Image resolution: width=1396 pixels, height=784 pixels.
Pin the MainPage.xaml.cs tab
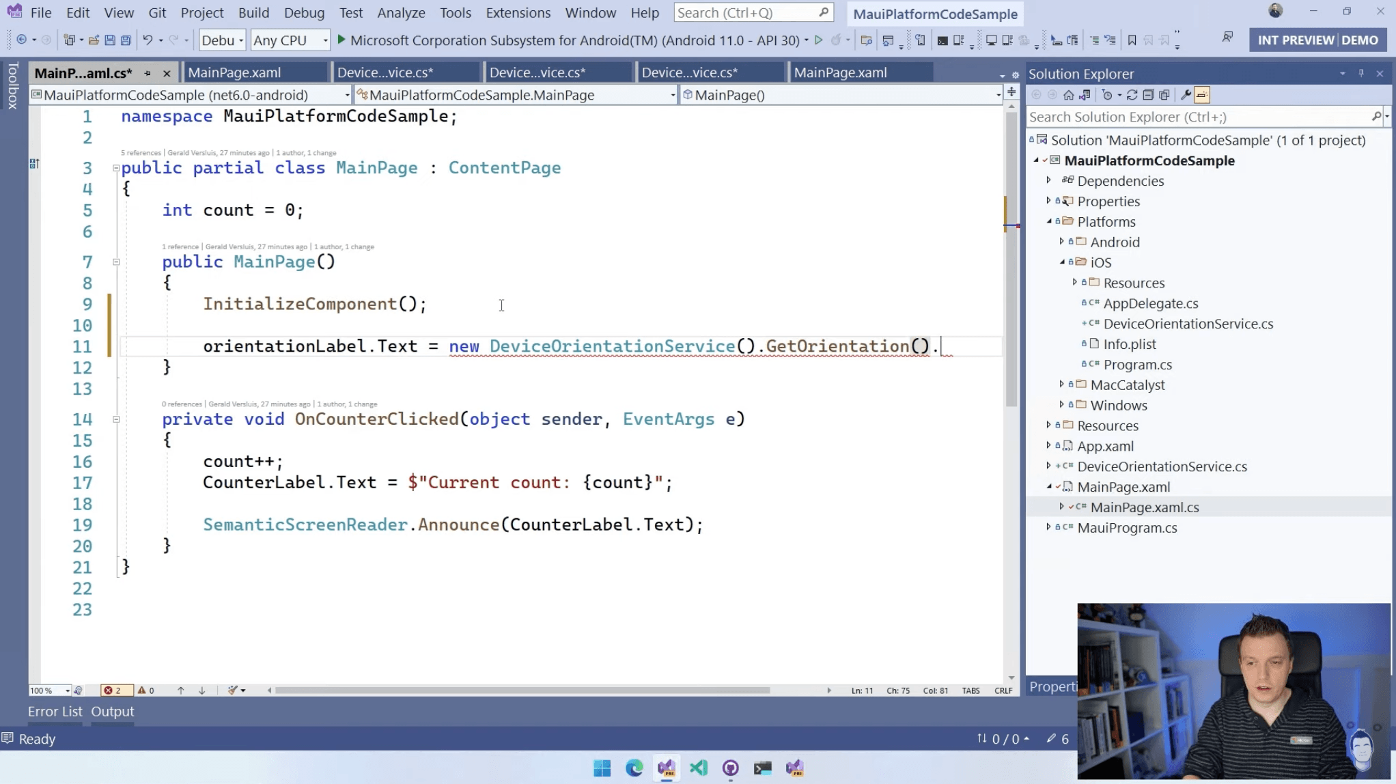(148, 72)
